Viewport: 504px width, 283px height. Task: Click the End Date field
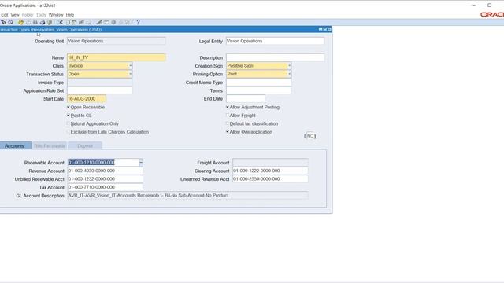[246, 99]
